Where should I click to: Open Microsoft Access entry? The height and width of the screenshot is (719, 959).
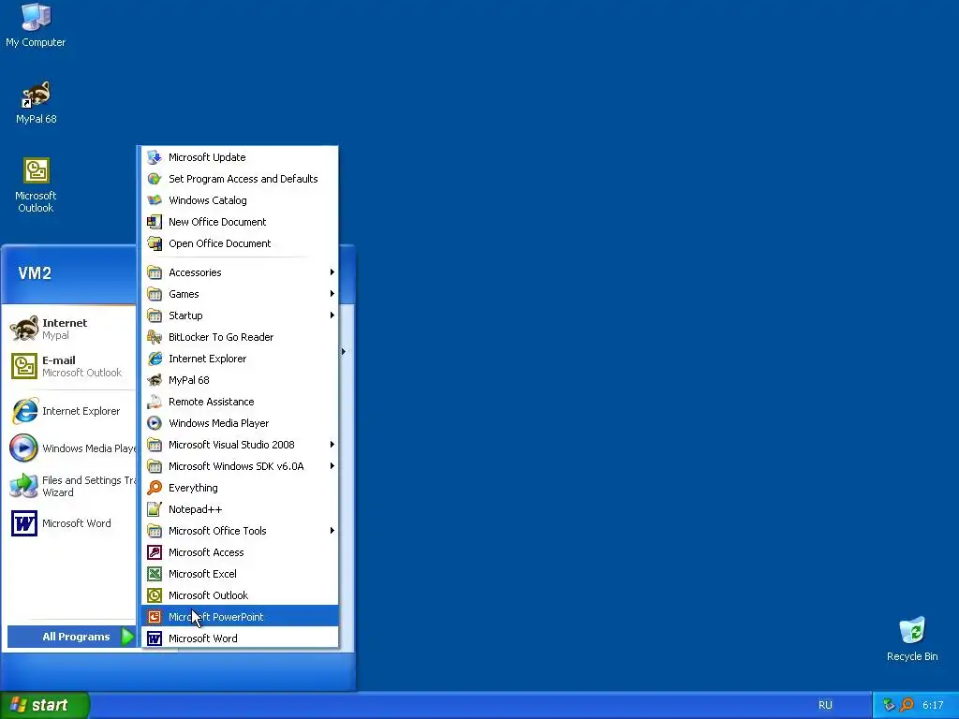click(240, 552)
